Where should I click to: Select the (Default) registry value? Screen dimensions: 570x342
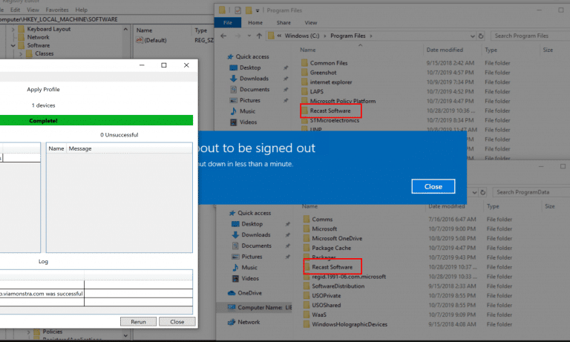click(156, 40)
